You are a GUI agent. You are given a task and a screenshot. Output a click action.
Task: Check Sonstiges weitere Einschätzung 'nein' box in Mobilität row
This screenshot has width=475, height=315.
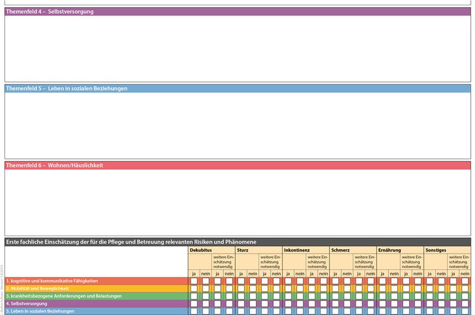(x=465, y=288)
